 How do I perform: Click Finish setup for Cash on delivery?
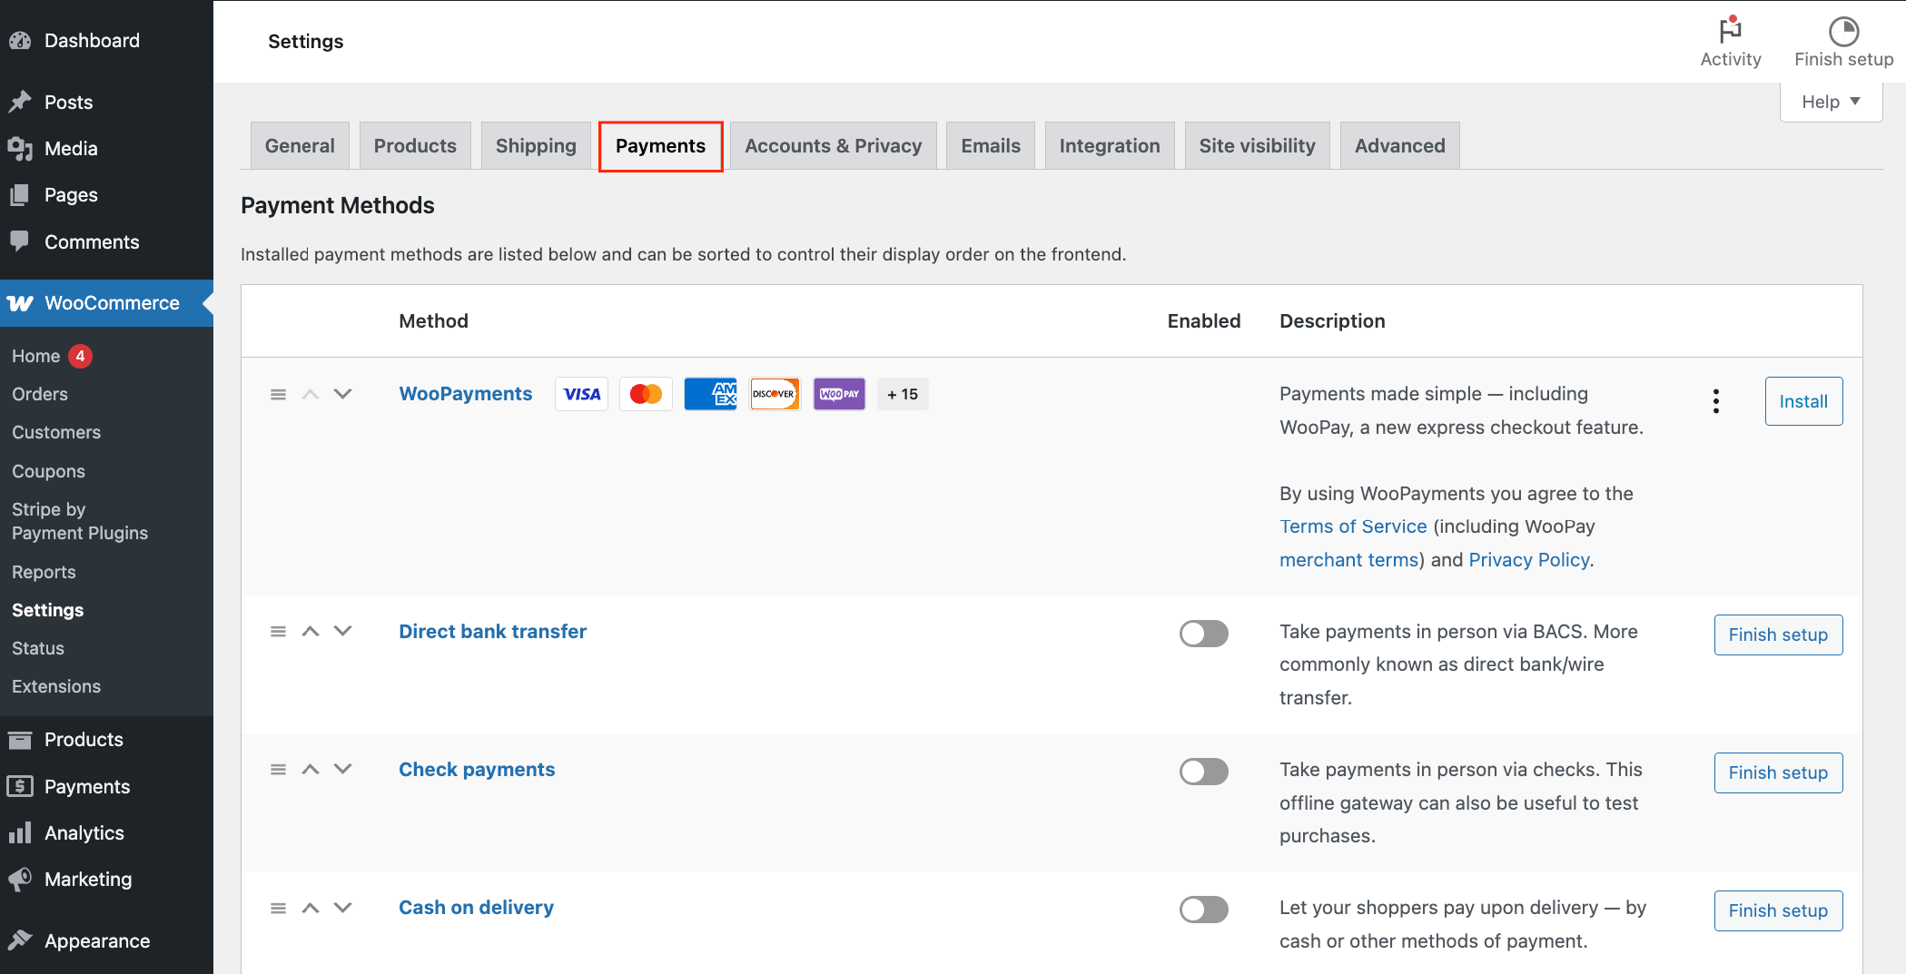point(1778,910)
